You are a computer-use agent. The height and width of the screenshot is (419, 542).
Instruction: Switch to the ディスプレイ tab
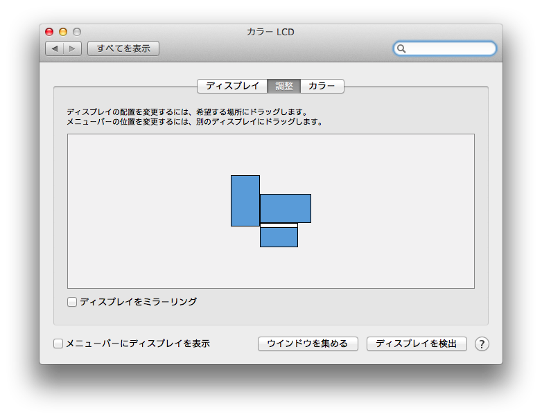click(232, 86)
